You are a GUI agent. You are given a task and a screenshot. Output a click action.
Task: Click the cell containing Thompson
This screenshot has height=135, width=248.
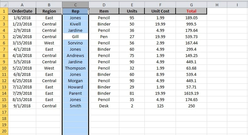[x=75, y=68]
